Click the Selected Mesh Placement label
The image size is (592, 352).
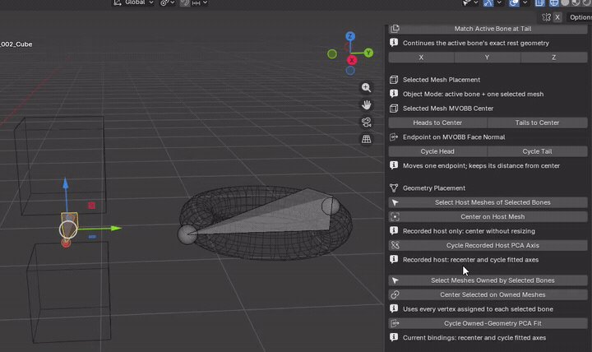coord(442,80)
